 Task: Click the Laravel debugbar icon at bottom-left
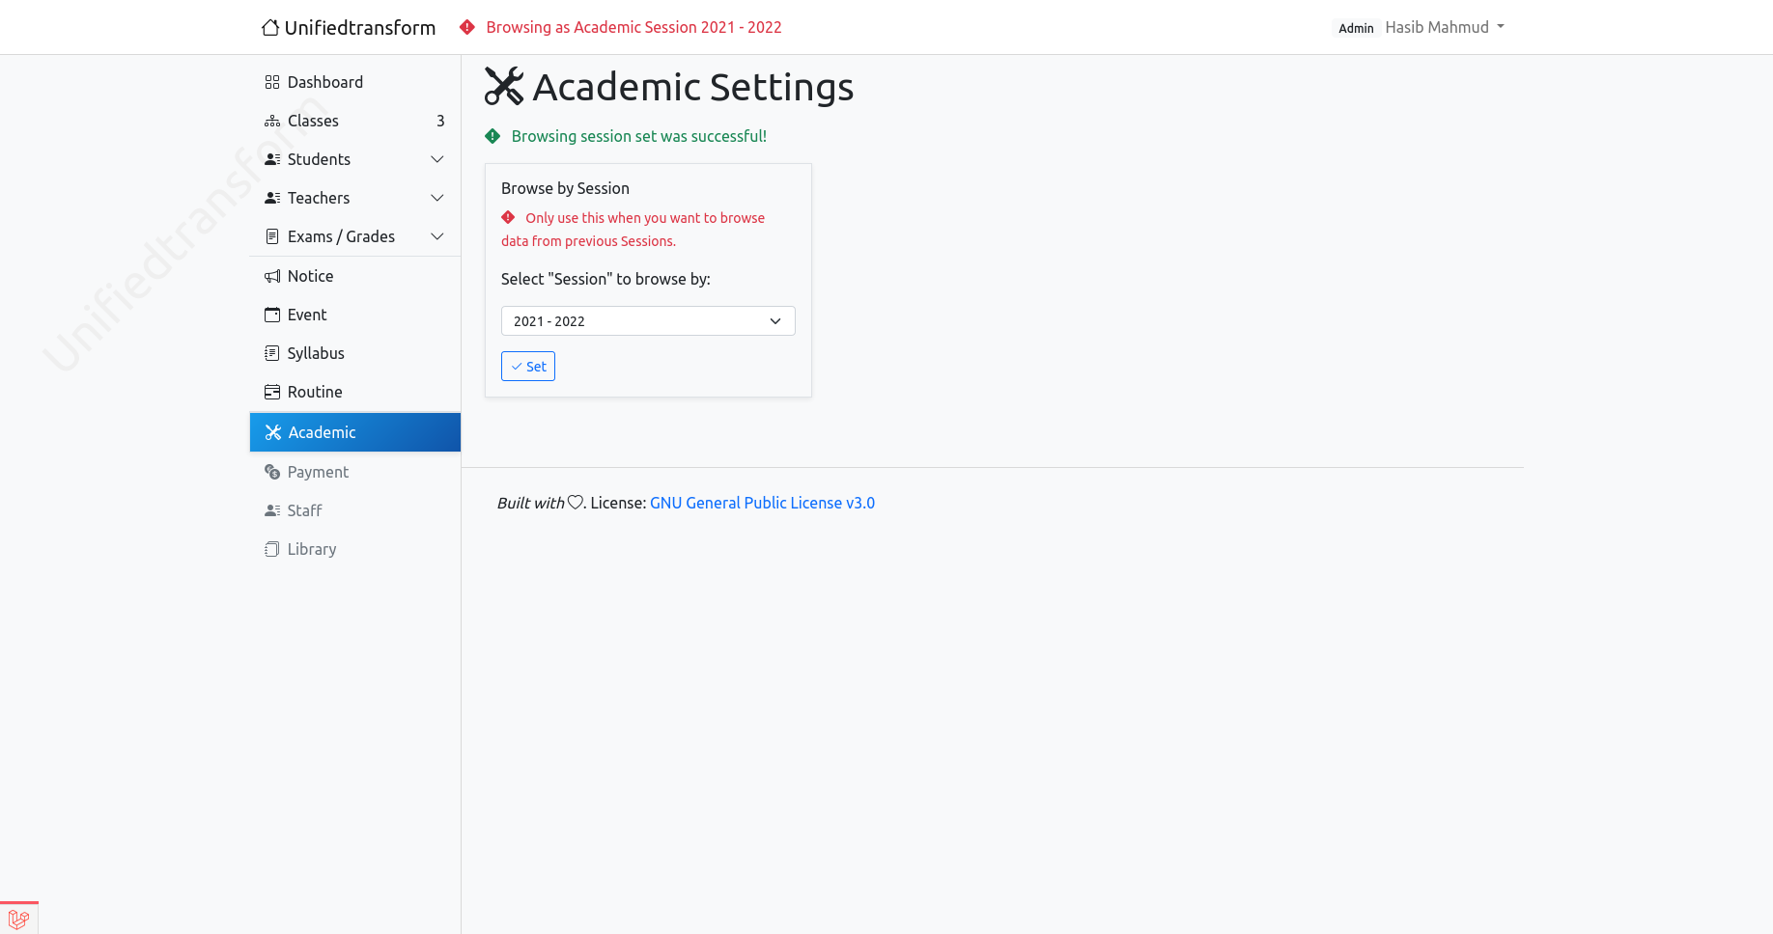click(x=18, y=920)
